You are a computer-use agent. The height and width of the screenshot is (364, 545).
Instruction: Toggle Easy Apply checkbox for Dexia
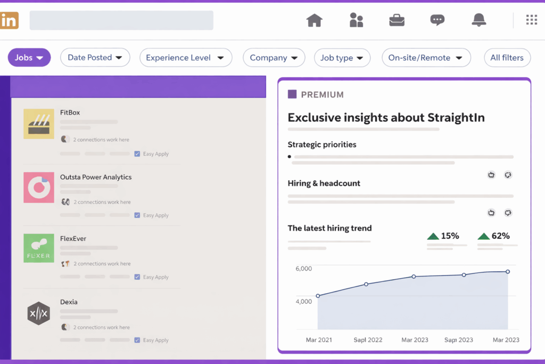click(x=137, y=340)
